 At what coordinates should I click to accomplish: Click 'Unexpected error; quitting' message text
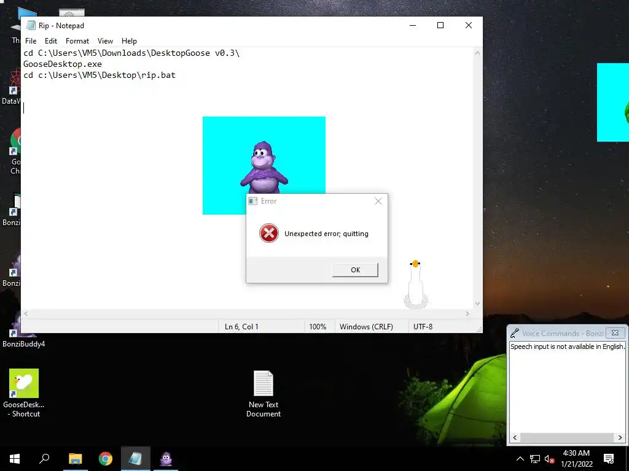[326, 234]
